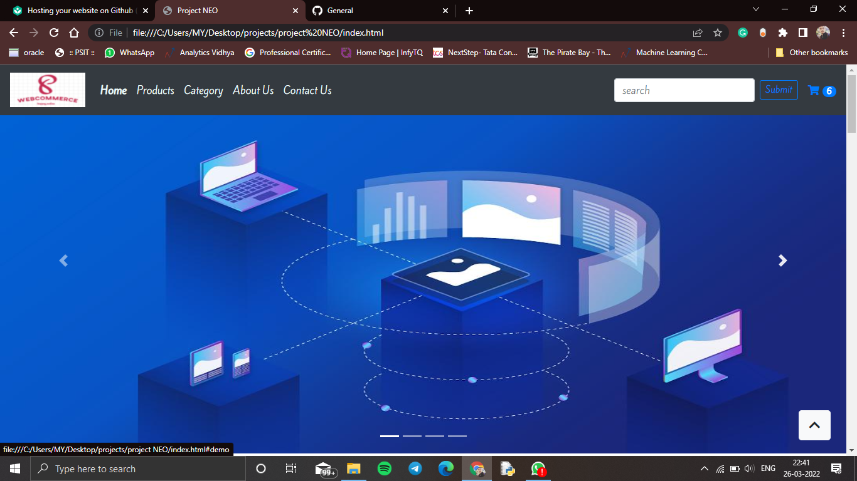Open the WhatsApp bookmark
The width and height of the screenshot is (857, 481).
(x=129, y=53)
